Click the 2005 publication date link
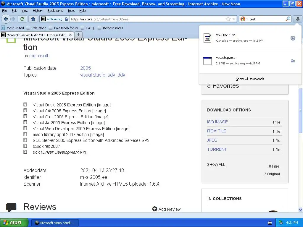303x227 pixels. click(86, 68)
